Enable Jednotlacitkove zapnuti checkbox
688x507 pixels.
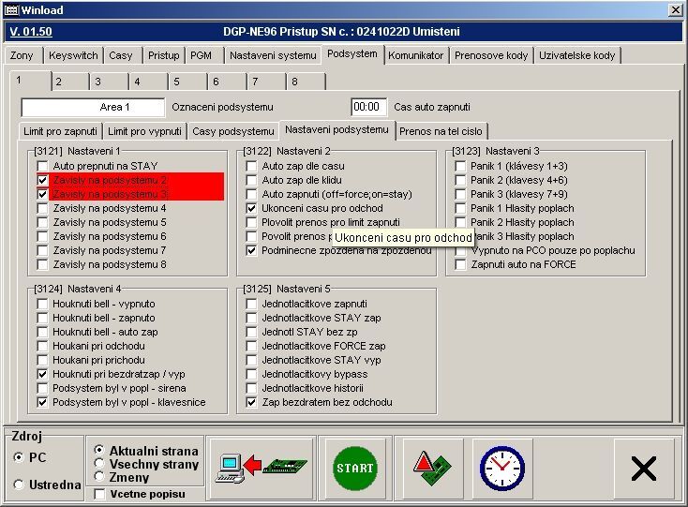coord(252,305)
